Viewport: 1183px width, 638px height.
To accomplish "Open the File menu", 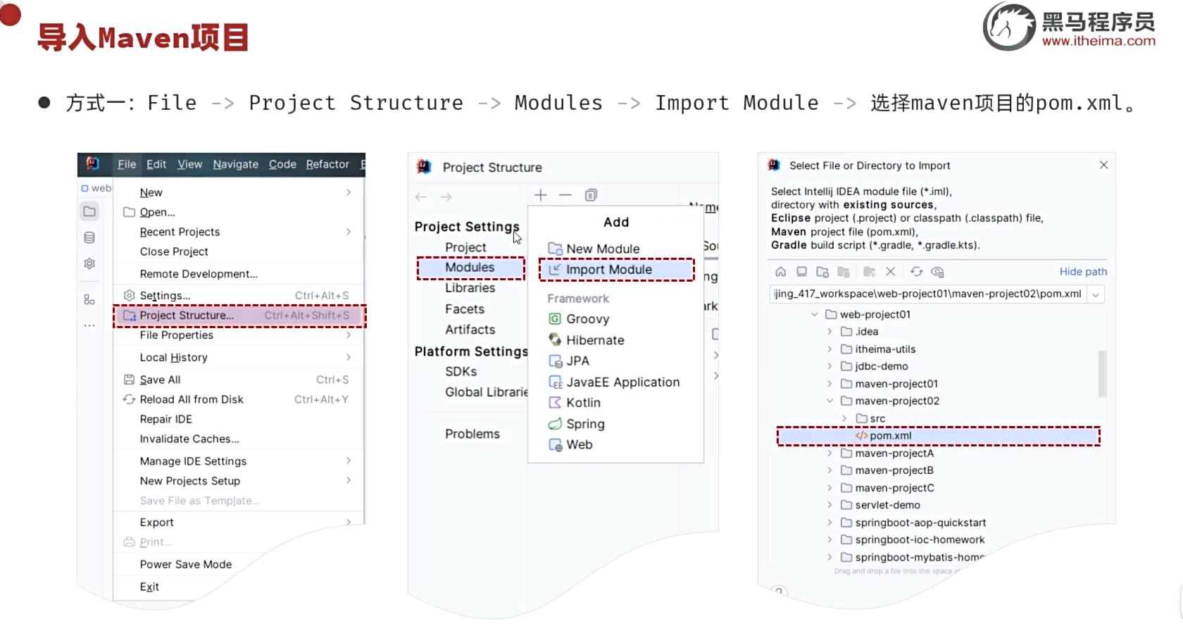I will [127, 164].
